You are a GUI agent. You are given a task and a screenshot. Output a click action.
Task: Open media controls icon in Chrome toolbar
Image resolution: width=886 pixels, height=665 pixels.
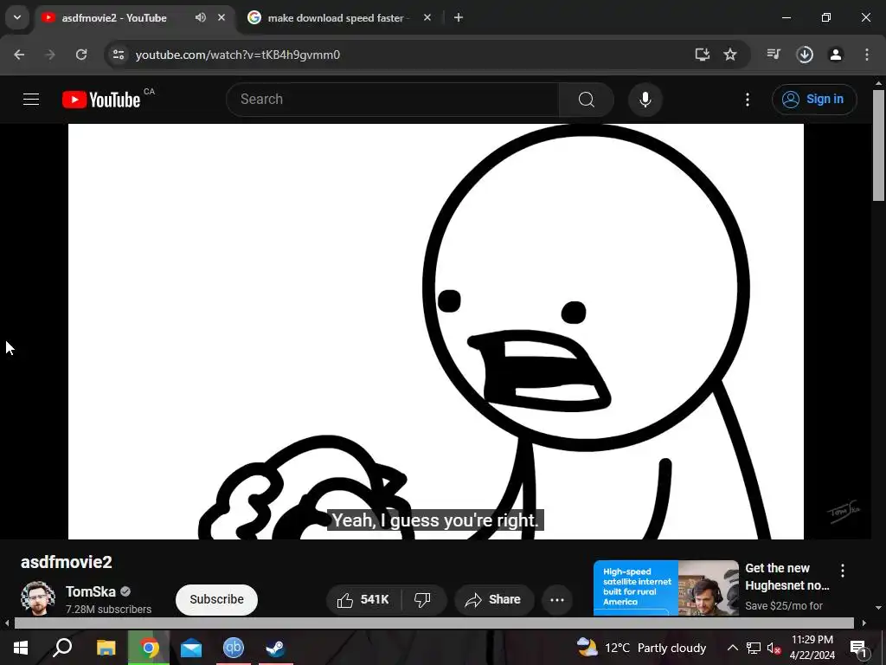tap(774, 55)
